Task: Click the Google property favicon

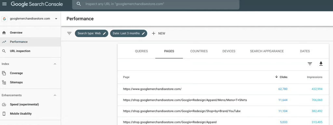Action: [4, 18]
